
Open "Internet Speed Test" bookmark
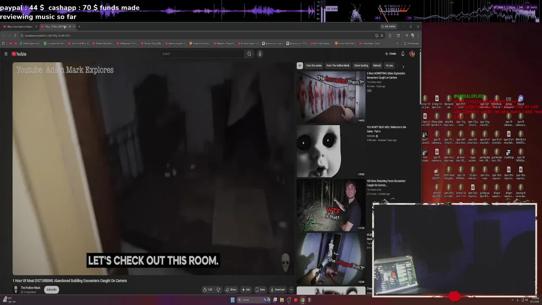(30, 43)
